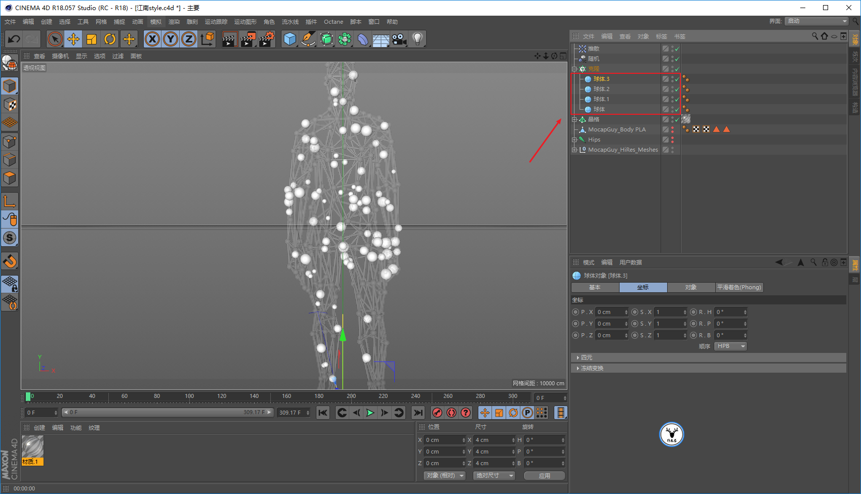Open the Octane menu

(334, 22)
